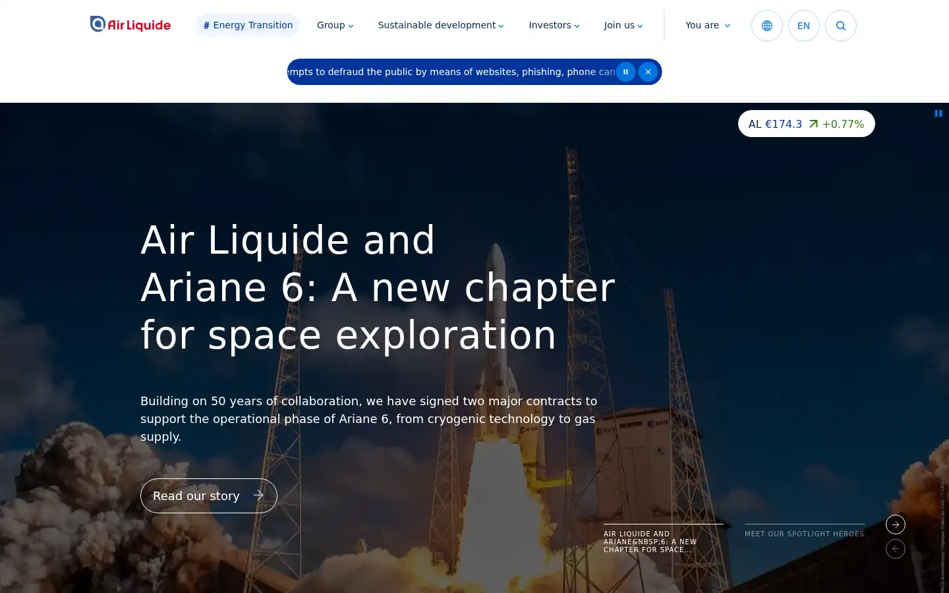Viewport: 949px width, 593px height.
Task: Expand the Group menu
Action: (x=335, y=25)
